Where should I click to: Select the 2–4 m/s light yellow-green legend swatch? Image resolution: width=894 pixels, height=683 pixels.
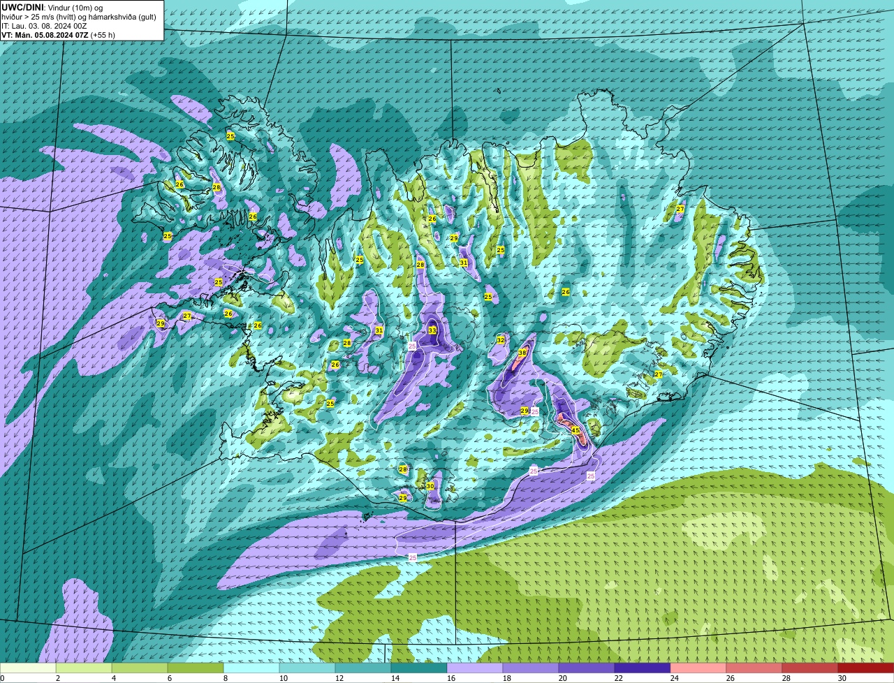tap(84, 668)
